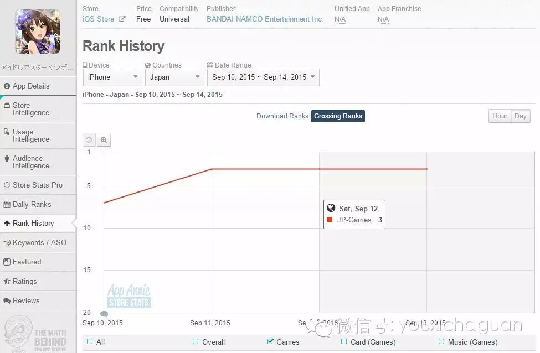This screenshot has height=353, width=540.
Task: Open the Date Range dropdown
Action: (x=263, y=77)
